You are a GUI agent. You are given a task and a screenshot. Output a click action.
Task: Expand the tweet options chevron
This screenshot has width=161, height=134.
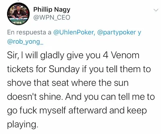(156, 10)
